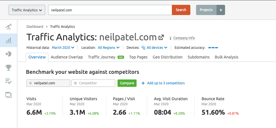Screen dimensions: 276x128
Task: Open the March 2020 historical data dropdown
Action: (x=63, y=48)
